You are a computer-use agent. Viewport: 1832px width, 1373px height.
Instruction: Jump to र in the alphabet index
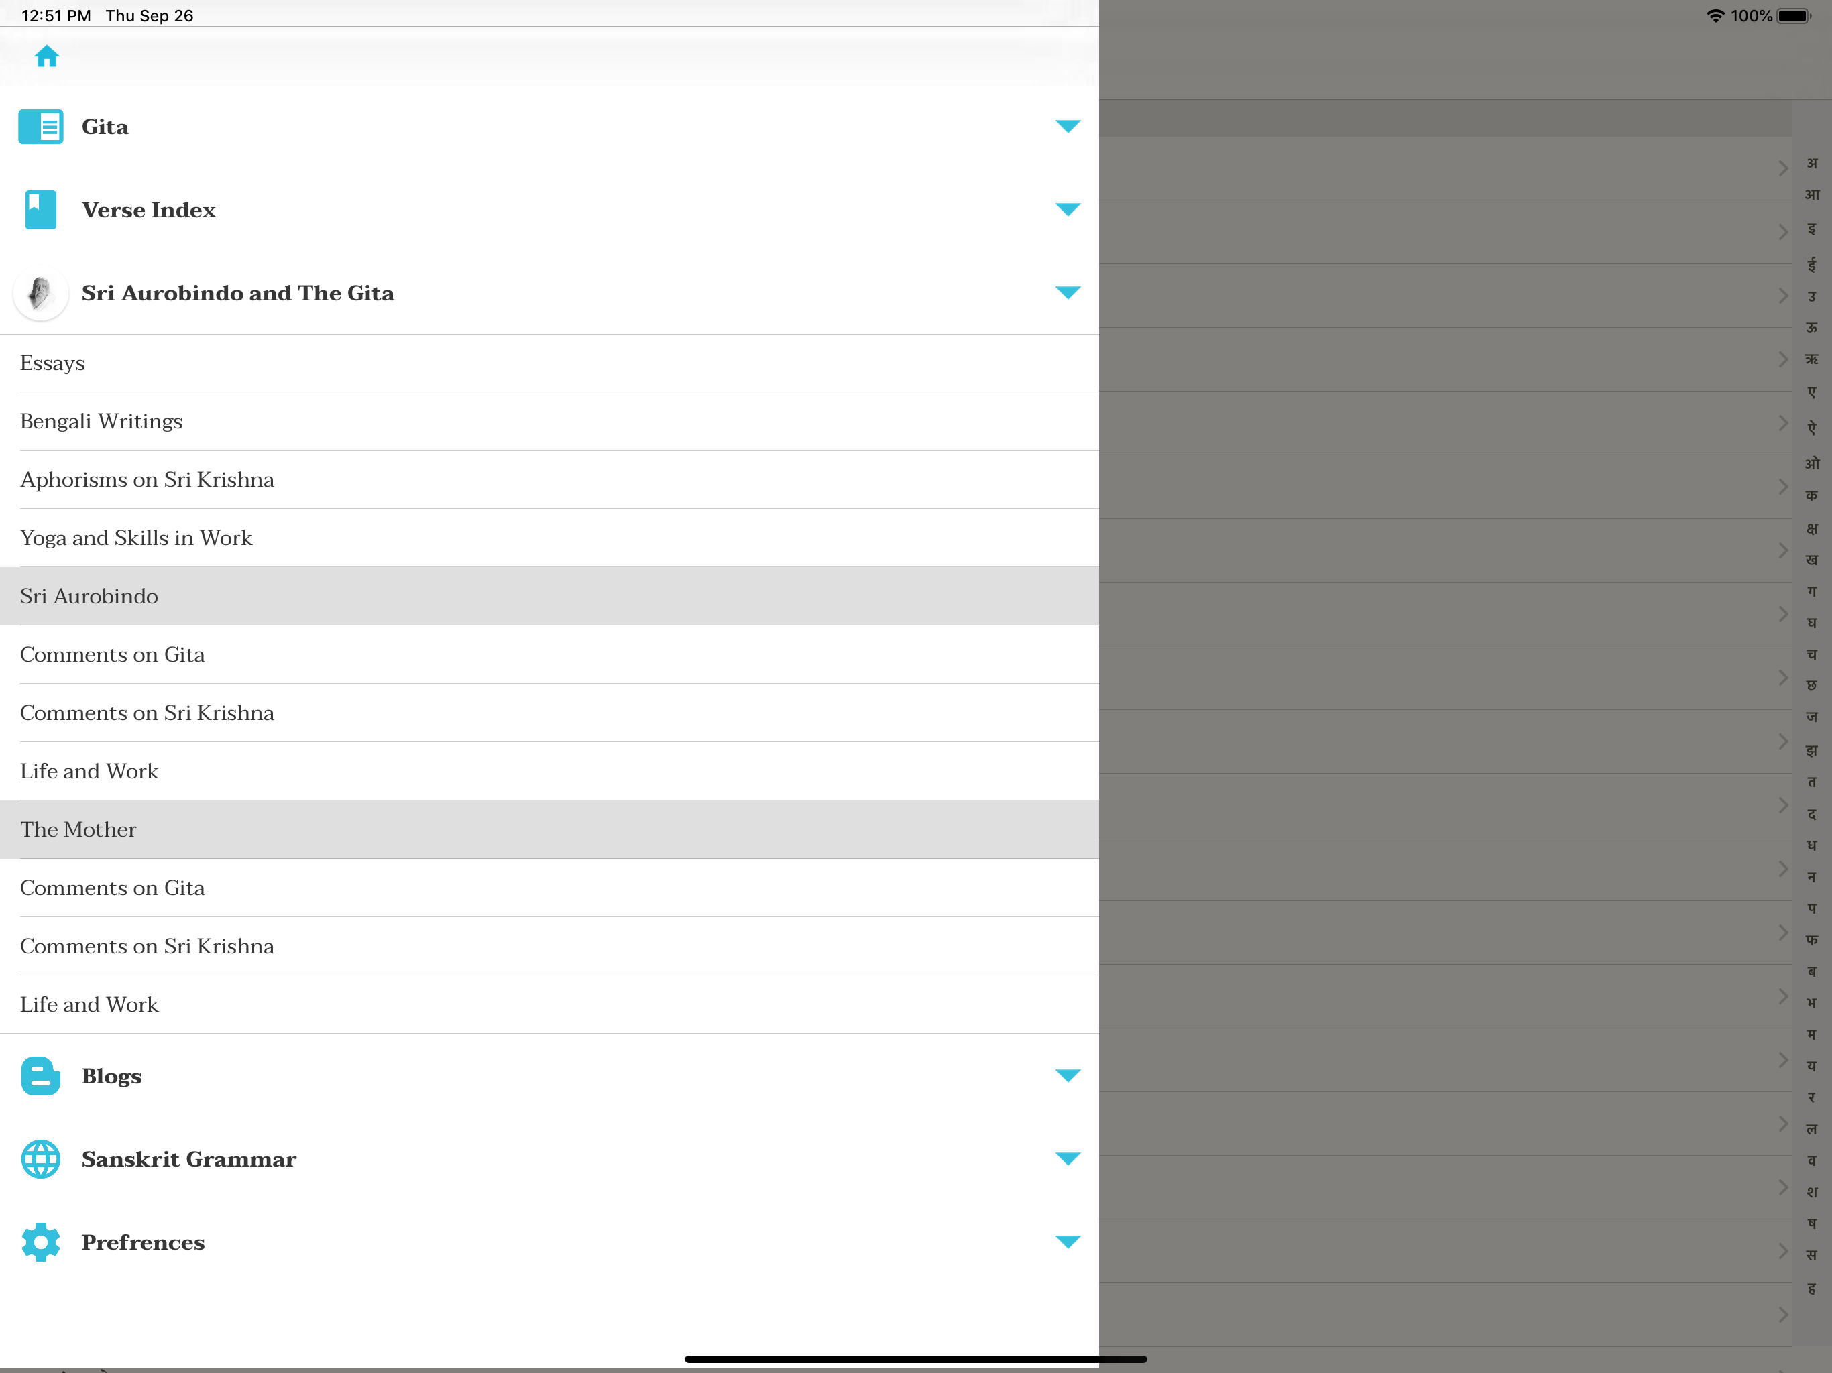1812,1098
